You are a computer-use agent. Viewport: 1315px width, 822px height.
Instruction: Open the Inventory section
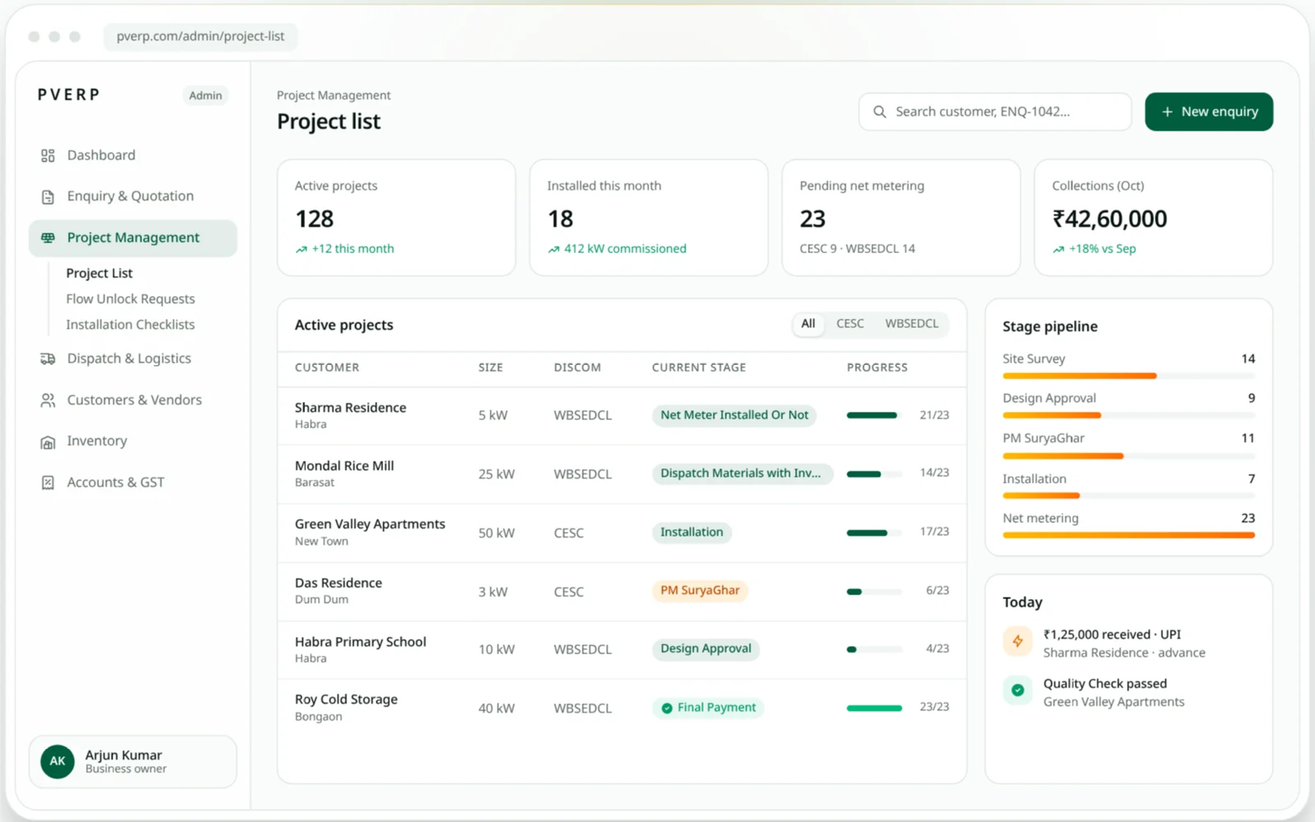point(133,441)
